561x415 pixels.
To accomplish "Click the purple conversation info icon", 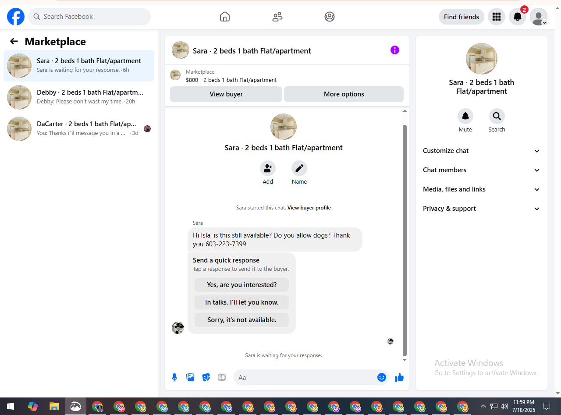I will (395, 50).
